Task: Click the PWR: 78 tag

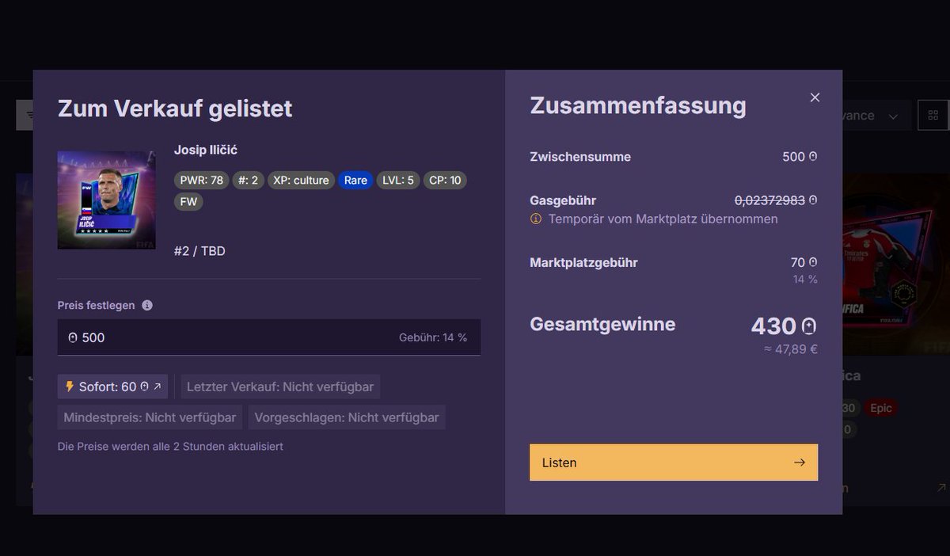Action: click(x=202, y=181)
